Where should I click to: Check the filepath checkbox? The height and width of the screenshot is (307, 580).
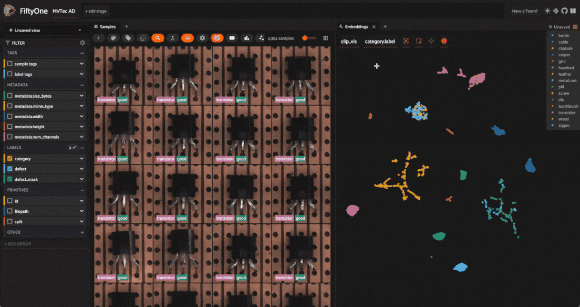[x=10, y=211]
